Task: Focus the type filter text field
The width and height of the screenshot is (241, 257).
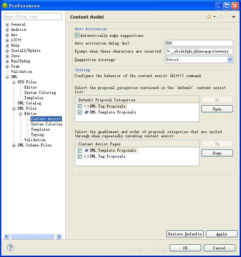Action: (33, 16)
